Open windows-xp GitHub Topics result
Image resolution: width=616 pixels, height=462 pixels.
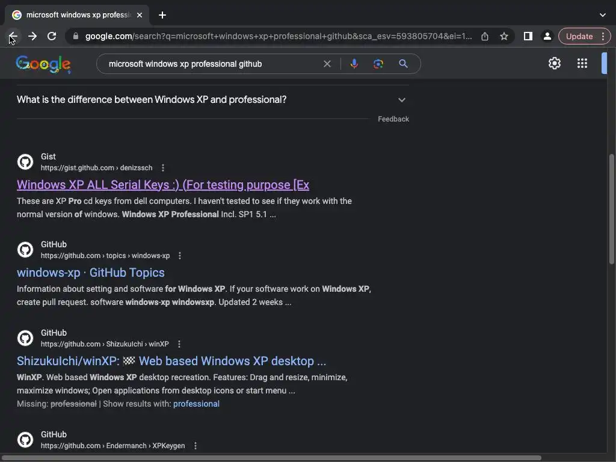coord(91,273)
